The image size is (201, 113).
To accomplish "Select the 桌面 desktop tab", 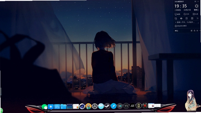I will click(x=177, y=14).
